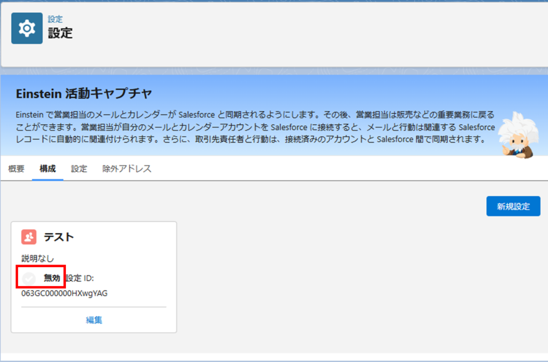This screenshot has height=362, width=548.
Task: Click the Setup gear icon
Action: 27,28
